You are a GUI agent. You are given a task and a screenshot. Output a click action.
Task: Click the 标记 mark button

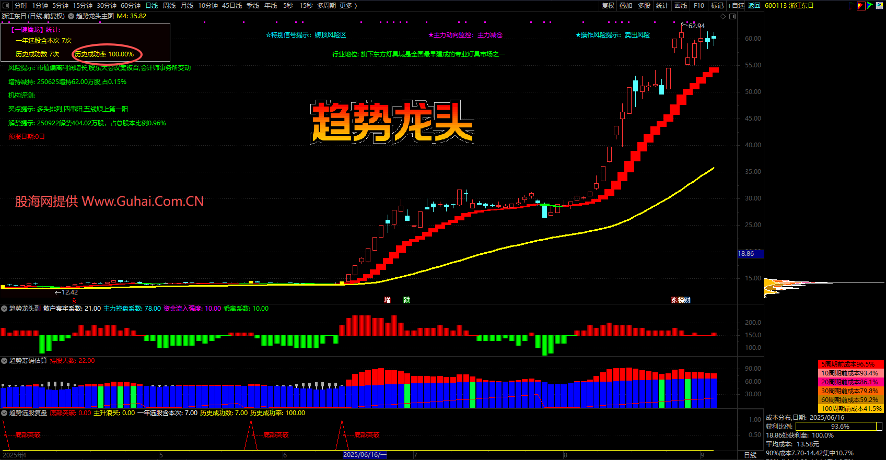pyautogui.click(x=717, y=5)
